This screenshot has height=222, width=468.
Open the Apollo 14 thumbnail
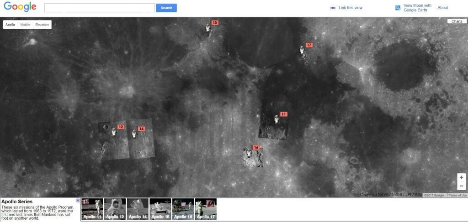click(138, 209)
